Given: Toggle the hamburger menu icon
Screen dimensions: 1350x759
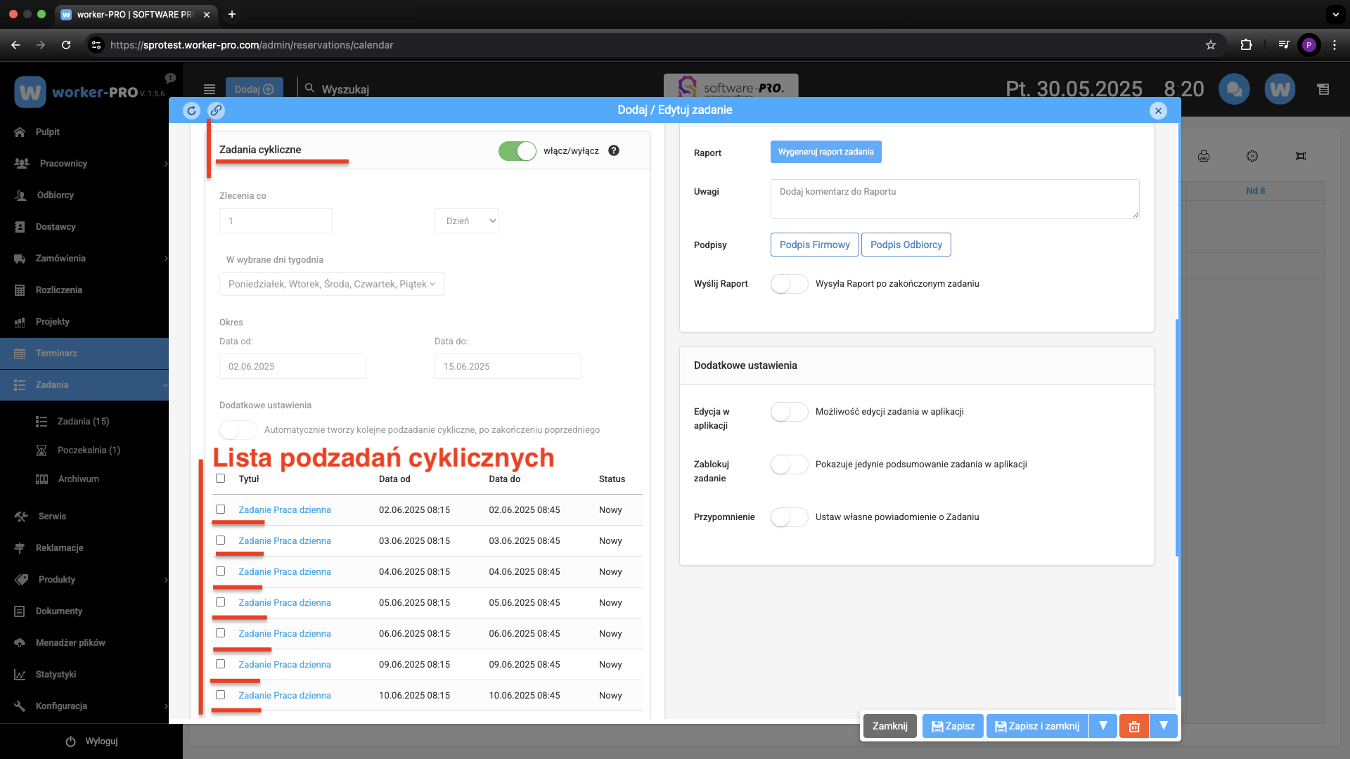Looking at the screenshot, I should pos(210,89).
